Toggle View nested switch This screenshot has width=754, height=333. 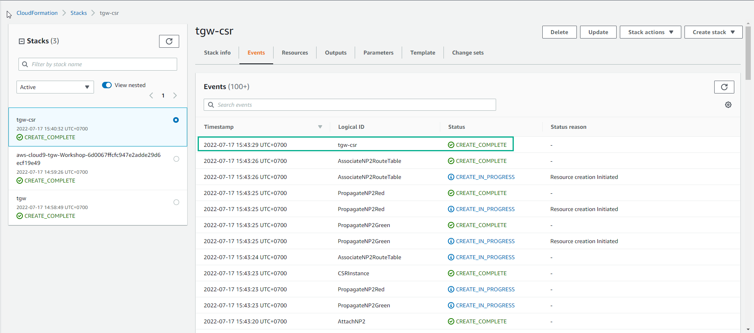coord(107,85)
